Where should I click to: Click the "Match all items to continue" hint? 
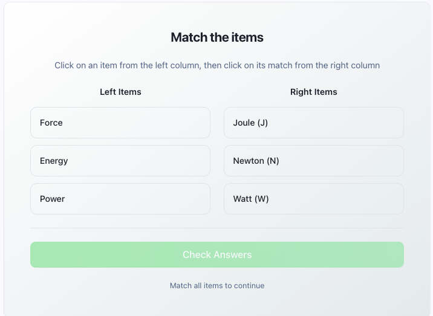tap(217, 285)
